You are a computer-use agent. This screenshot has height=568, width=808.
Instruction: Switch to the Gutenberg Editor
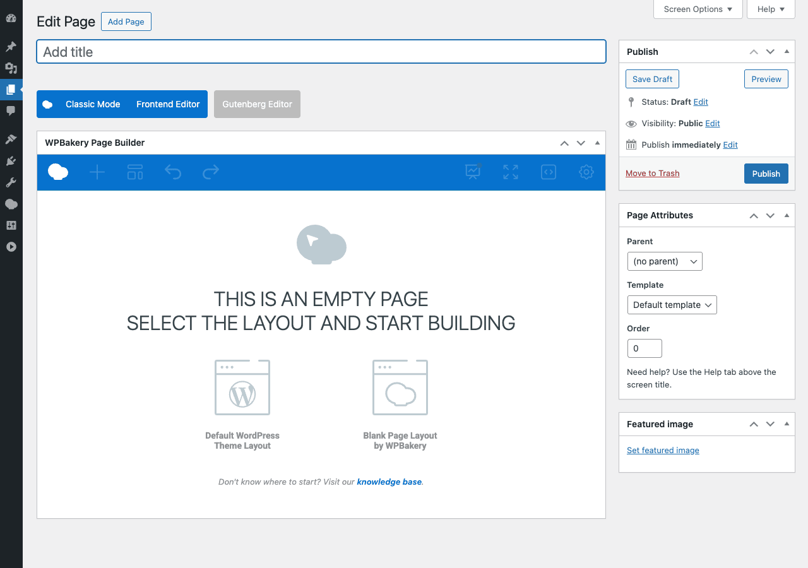tap(257, 104)
